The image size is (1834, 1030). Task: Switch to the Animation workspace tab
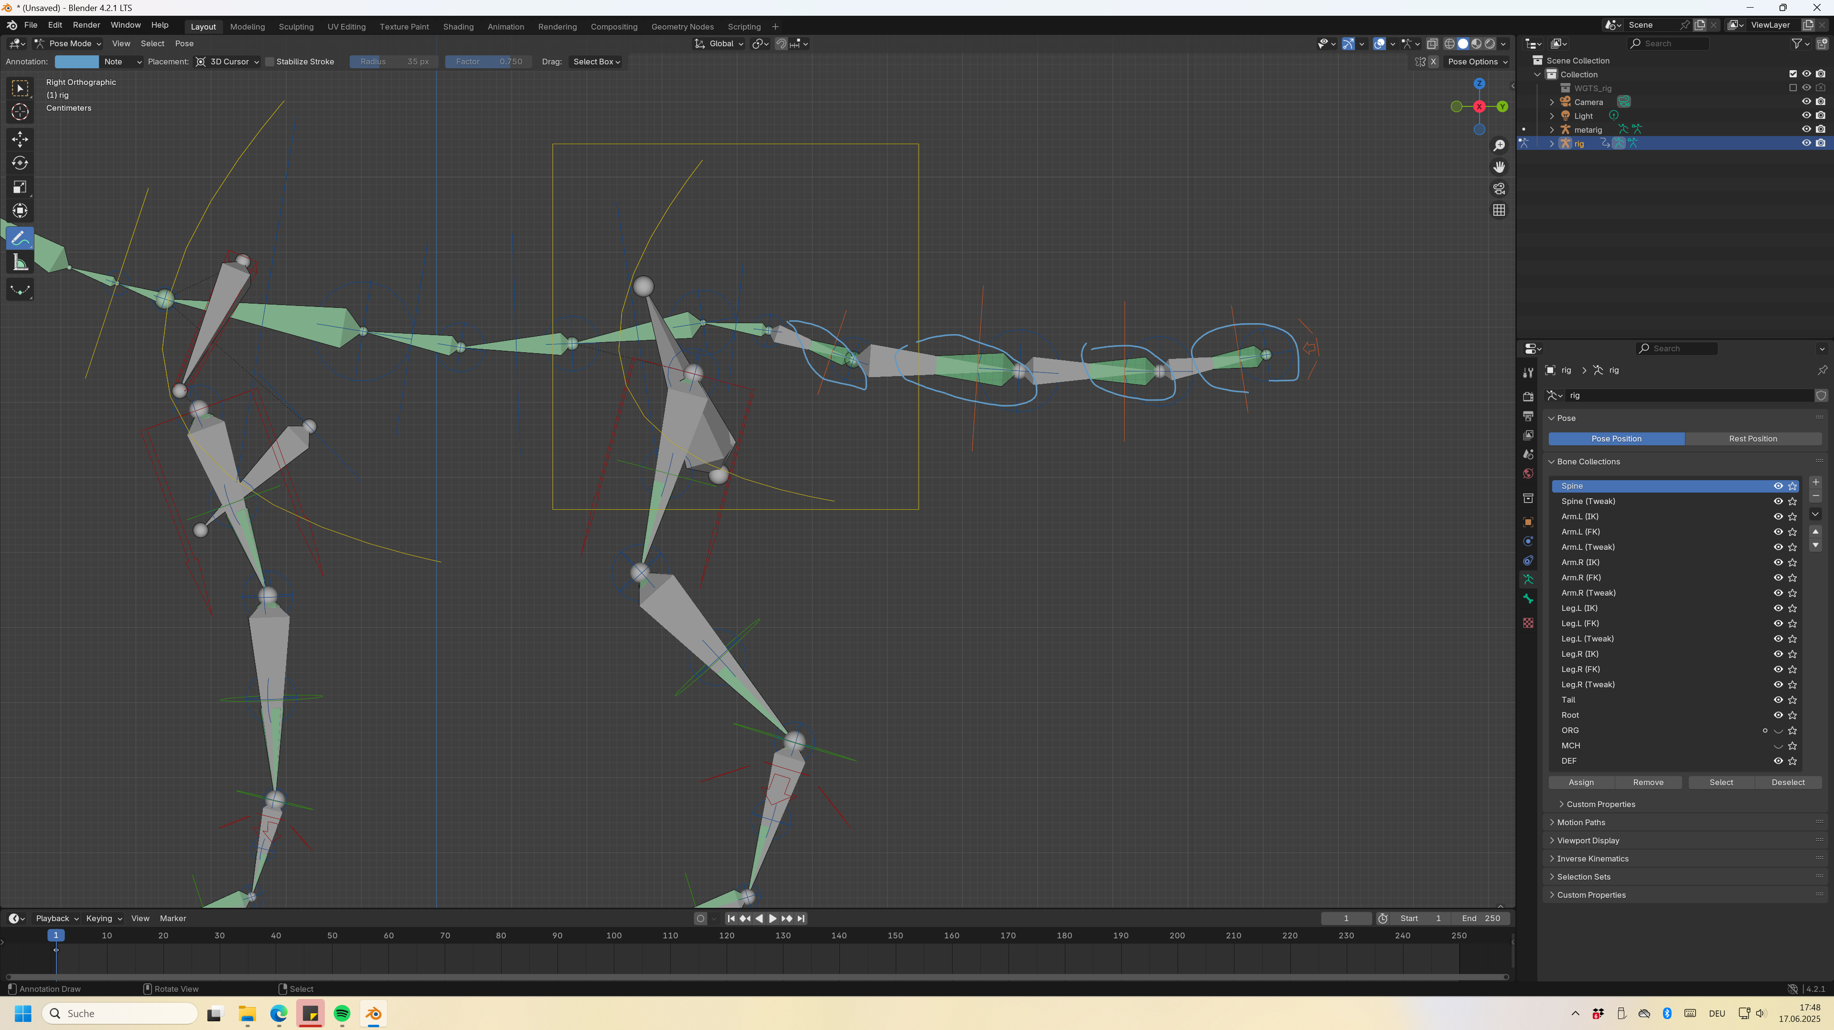pos(505,27)
